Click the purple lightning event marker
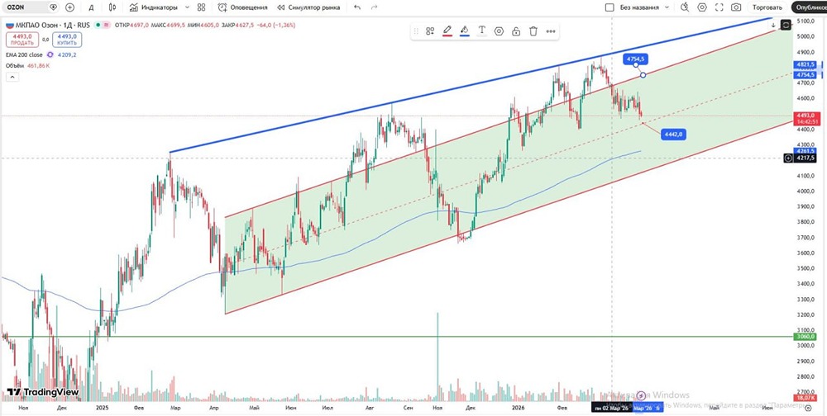 (x=641, y=395)
